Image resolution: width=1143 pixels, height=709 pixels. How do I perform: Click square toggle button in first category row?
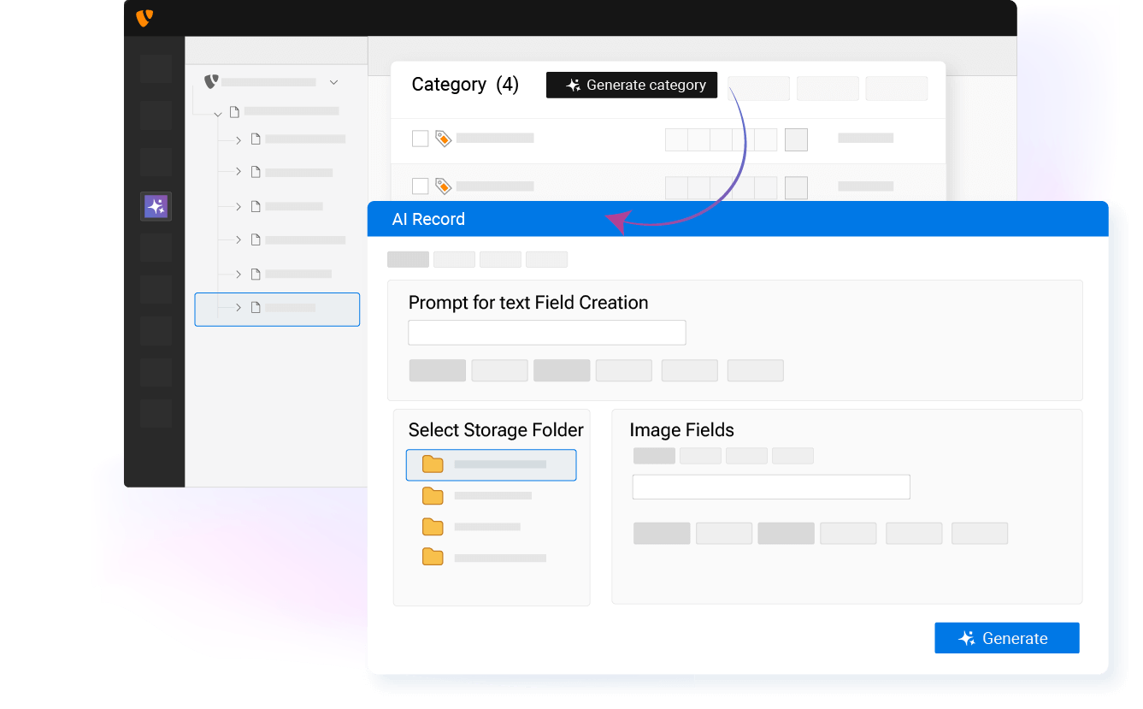pyautogui.click(x=796, y=139)
